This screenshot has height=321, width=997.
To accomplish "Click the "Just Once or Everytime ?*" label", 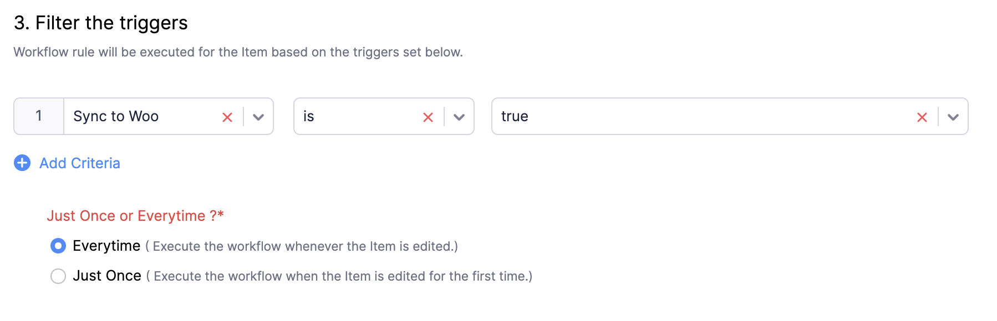I will [135, 216].
